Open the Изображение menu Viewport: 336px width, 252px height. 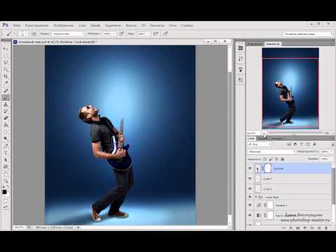(x=64, y=25)
